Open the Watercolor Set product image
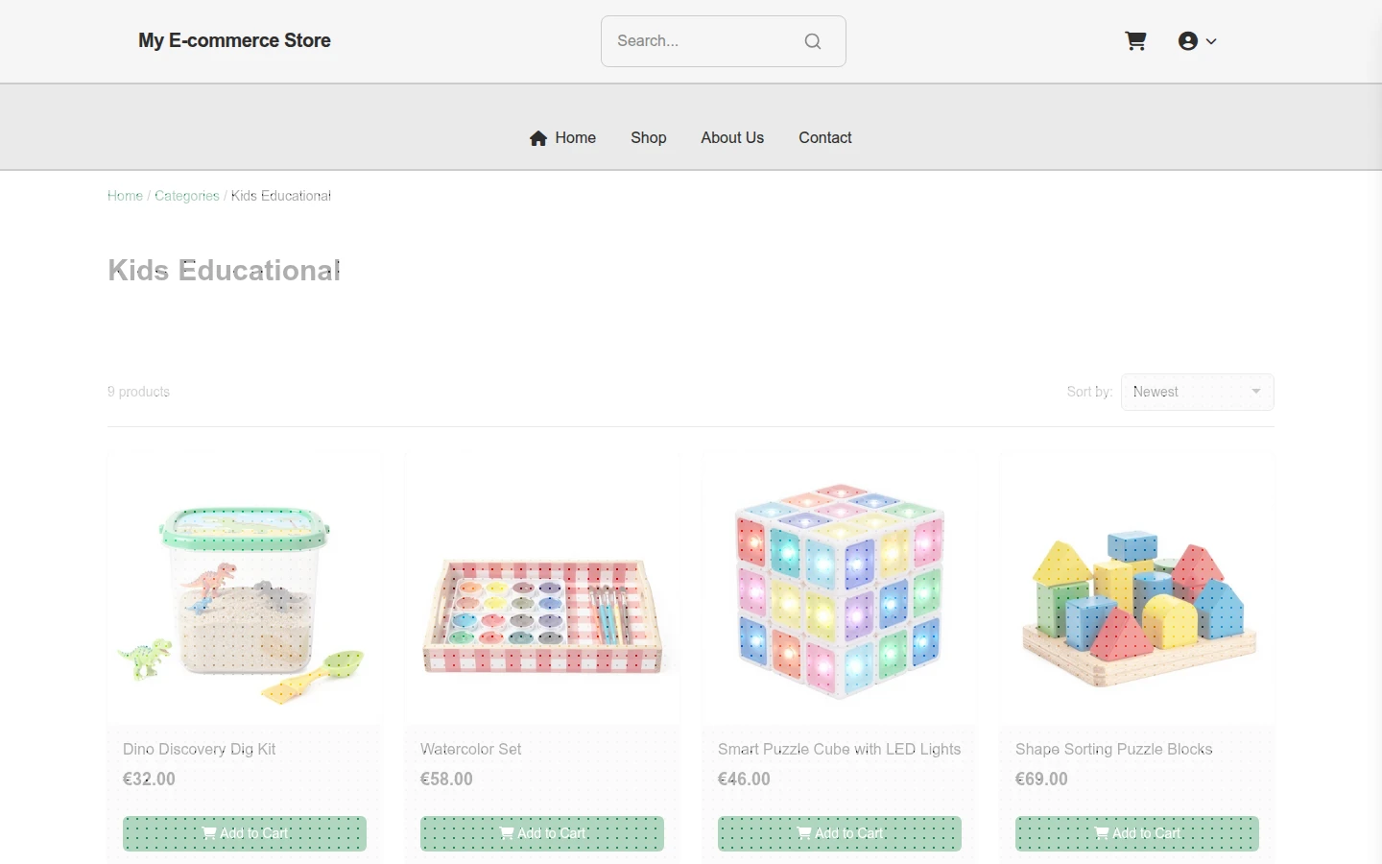Image resolution: width=1382 pixels, height=864 pixels. pyautogui.click(x=542, y=588)
